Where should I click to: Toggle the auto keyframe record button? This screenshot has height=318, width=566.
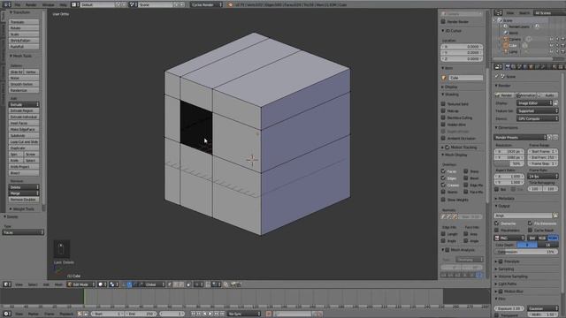pos(268,314)
